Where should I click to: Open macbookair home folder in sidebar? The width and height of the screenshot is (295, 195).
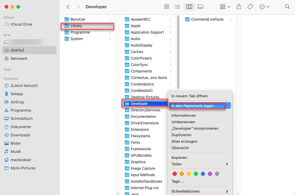tap(29, 160)
